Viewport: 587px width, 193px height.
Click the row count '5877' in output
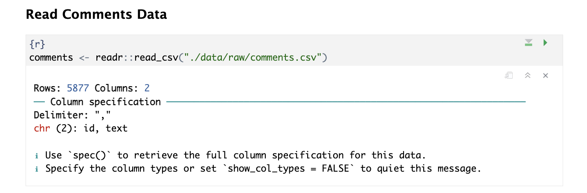click(78, 88)
